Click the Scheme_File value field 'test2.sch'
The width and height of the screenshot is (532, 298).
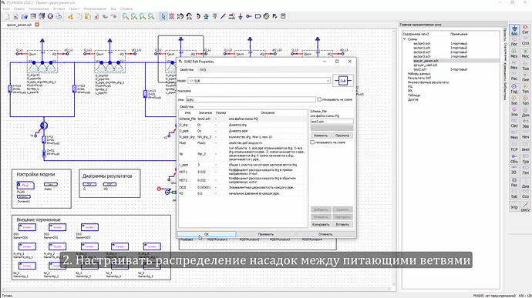point(332,122)
